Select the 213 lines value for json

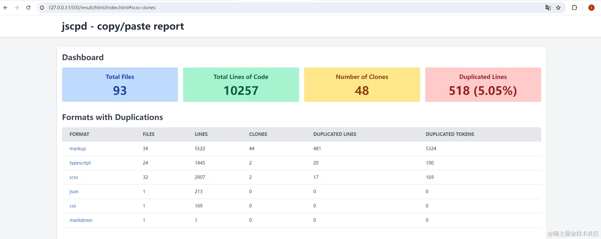(x=199, y=192)
